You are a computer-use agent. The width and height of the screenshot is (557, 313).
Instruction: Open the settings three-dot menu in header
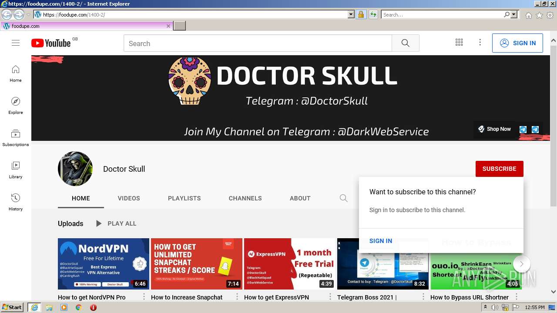[480, 43]
